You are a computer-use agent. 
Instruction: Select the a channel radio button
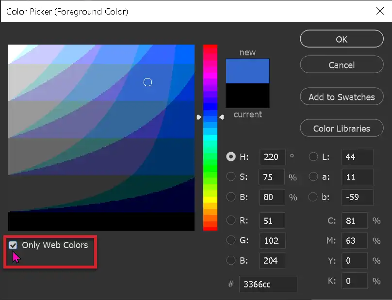313,176
